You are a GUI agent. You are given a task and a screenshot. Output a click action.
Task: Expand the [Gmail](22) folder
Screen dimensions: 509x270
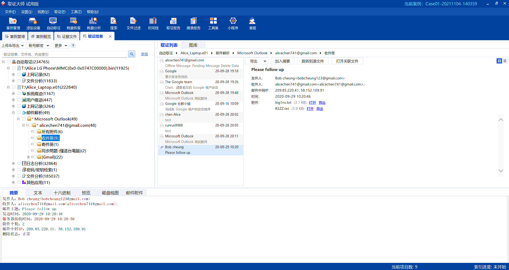click(28, 157)
